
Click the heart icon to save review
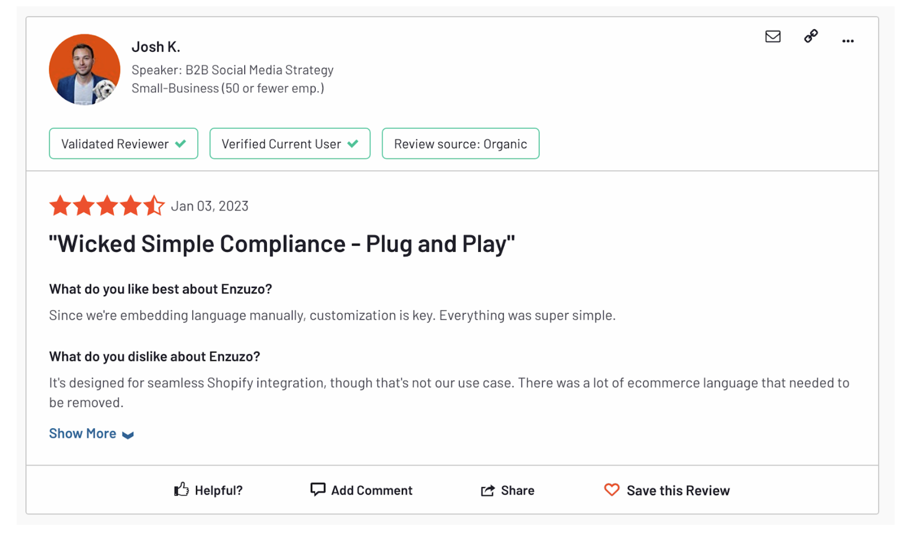click(x=612, y=490)
